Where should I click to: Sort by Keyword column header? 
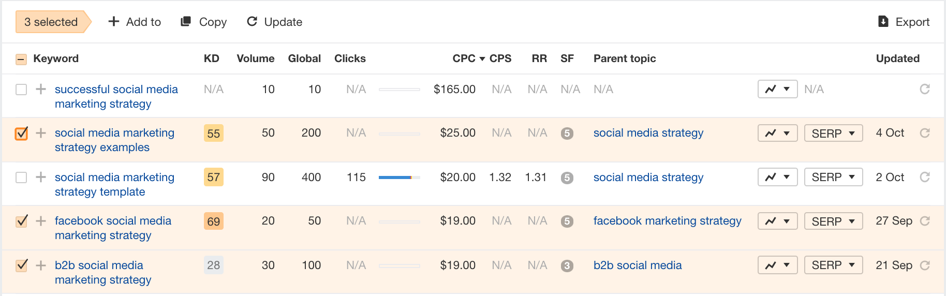coord(56,58)
